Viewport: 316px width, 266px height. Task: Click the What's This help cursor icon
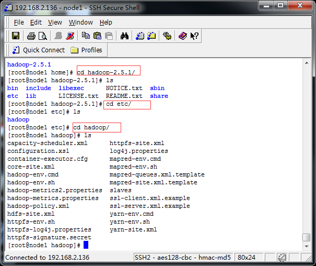[x=194, y=36]
